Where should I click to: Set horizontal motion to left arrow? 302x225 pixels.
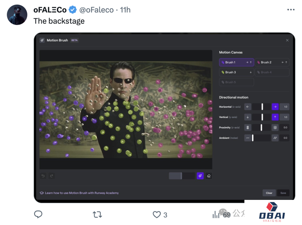pos(248,107)
